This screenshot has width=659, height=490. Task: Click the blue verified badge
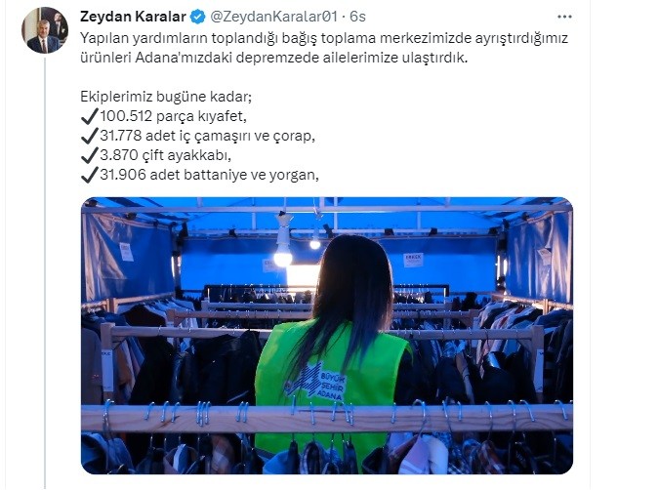point(198,17)
